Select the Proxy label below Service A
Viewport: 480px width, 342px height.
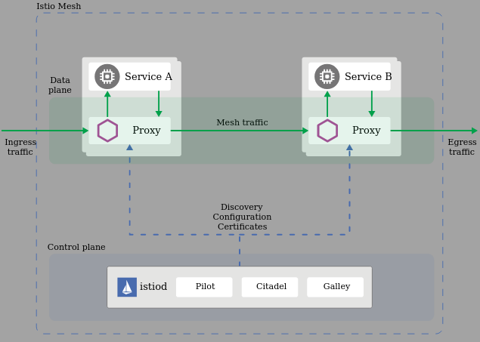(x=146, y=131)
